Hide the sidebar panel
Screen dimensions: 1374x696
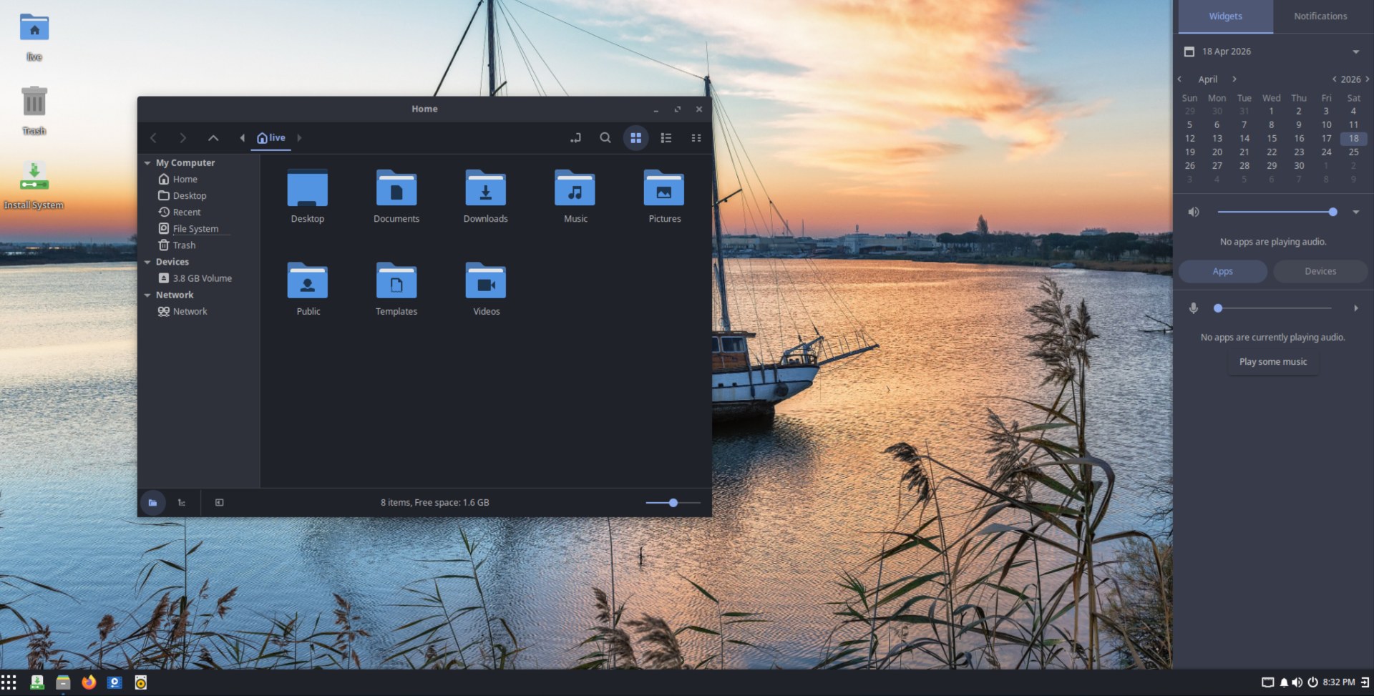(x=220, y=503)
